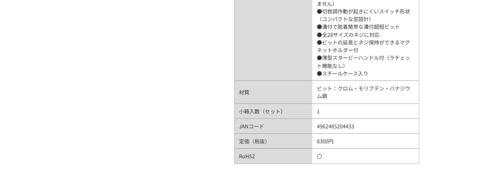Image resolution: width=478 pixels, height=169 pixels.
Task: Click the RoHS2 circle mark
Action: tap(319, 156)
